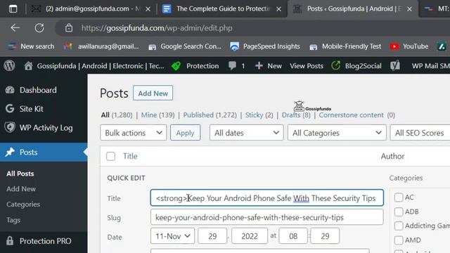Open All SEO Scores dropdown
Viewport: 450px width, 253px height.
tap(420, 133)
